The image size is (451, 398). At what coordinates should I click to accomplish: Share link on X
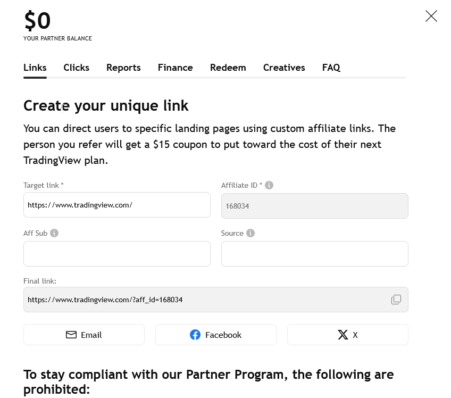point(348,335)
